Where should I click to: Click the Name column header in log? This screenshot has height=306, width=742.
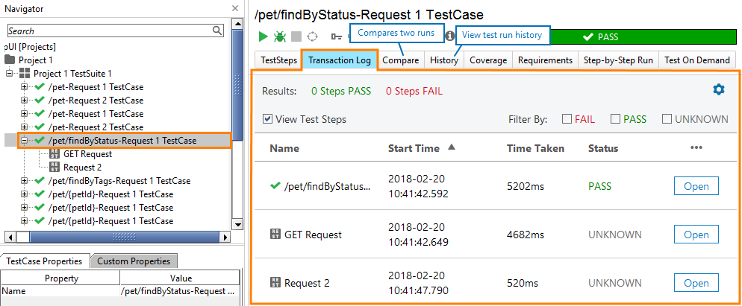pyautogui.click(x=284, y=148)
